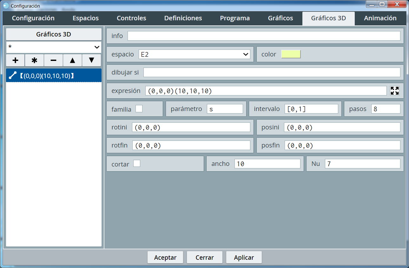Click the minus button to delete graphic
Image resolution: width=409 pixels, height=268 pixels.
pos(53,60)
